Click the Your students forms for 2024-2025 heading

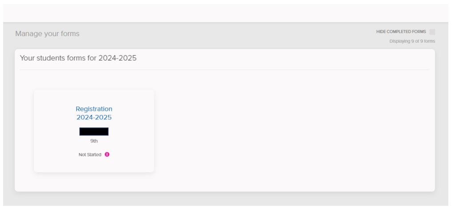point(78,58)
